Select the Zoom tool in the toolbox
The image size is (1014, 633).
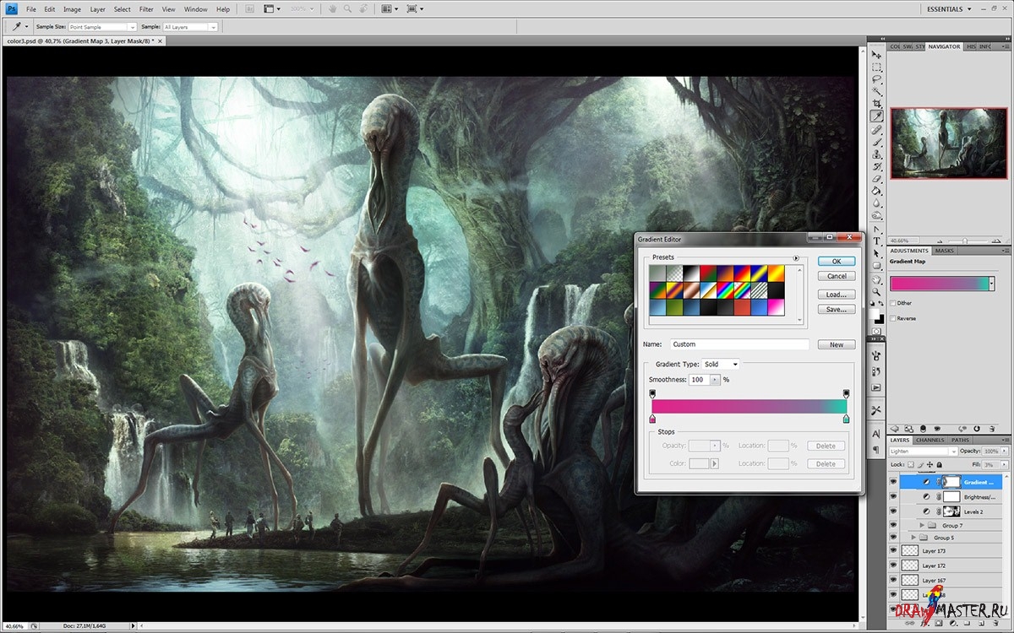tap(876, 292)
